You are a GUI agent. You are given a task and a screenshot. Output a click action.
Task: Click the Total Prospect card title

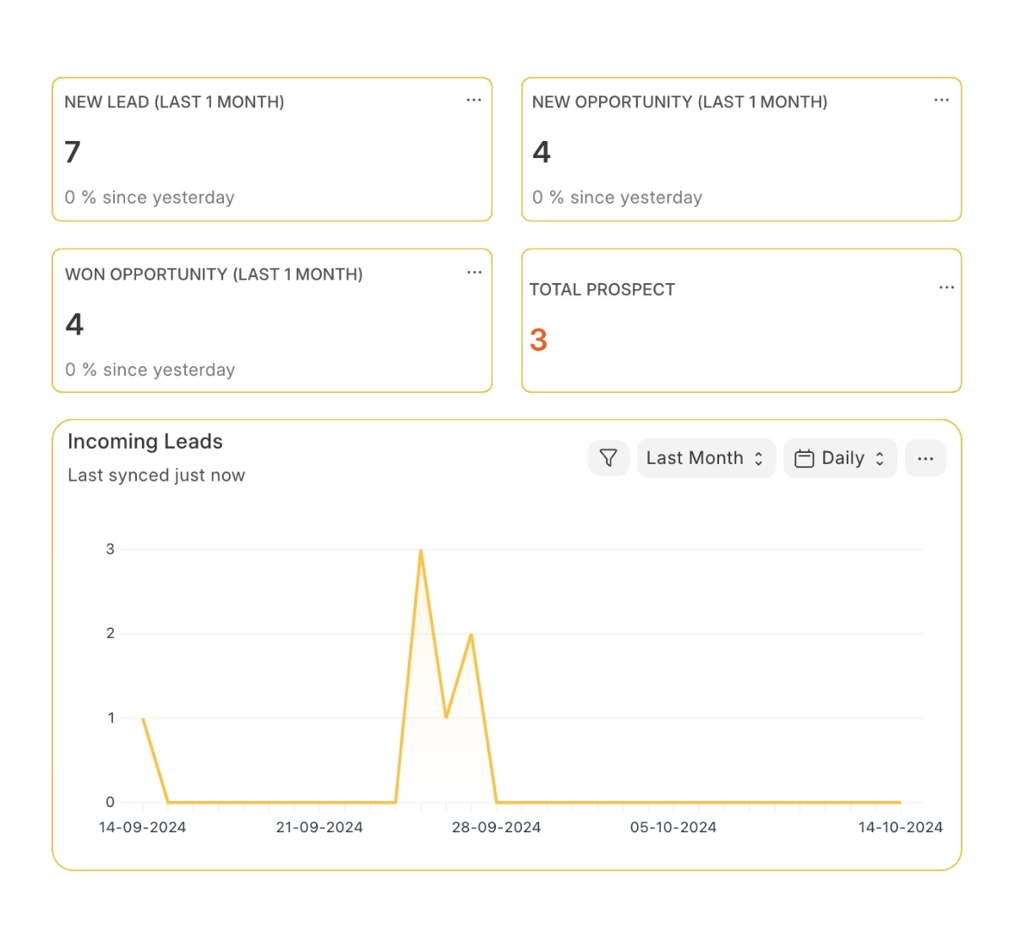(602, 290)
